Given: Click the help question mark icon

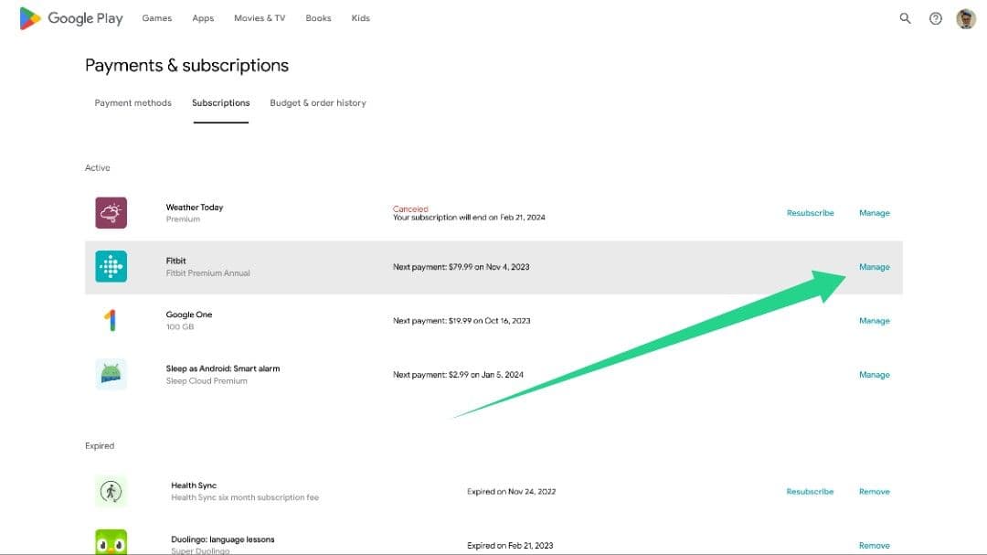Looking at the screenshot, I should coord(935,18).
